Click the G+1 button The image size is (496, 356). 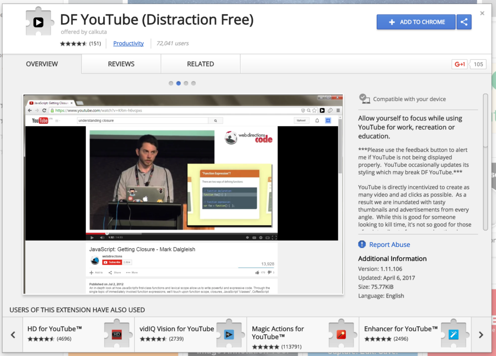tap(459, 64)
